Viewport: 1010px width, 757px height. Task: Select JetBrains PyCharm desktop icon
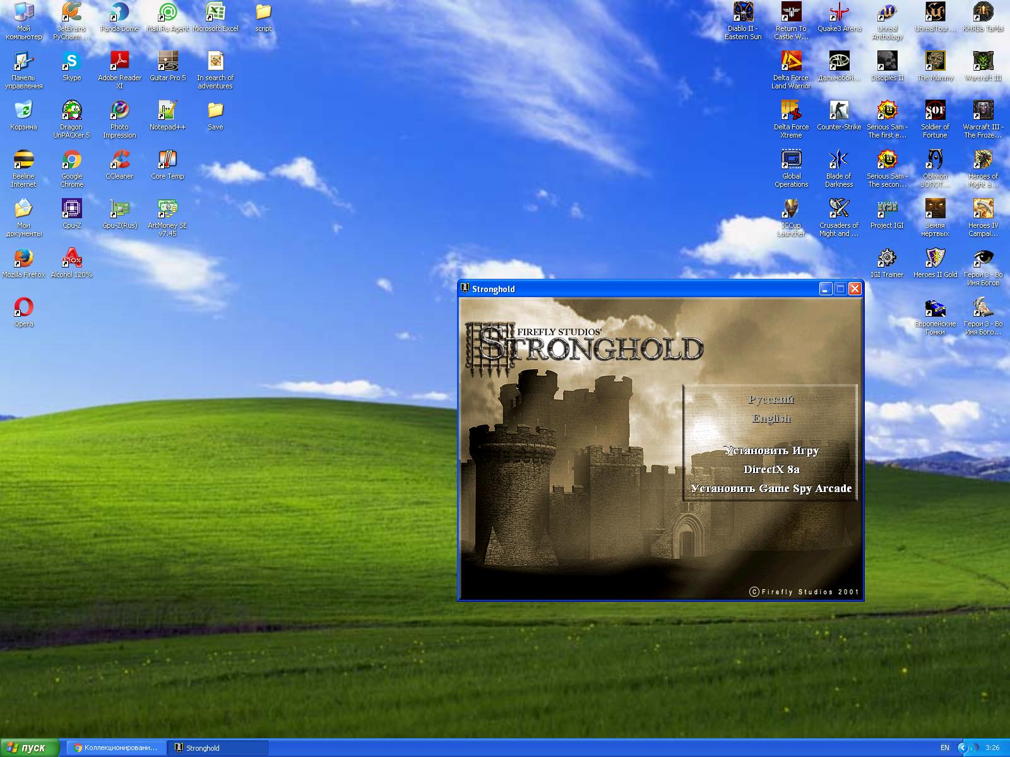pos(71,21)
